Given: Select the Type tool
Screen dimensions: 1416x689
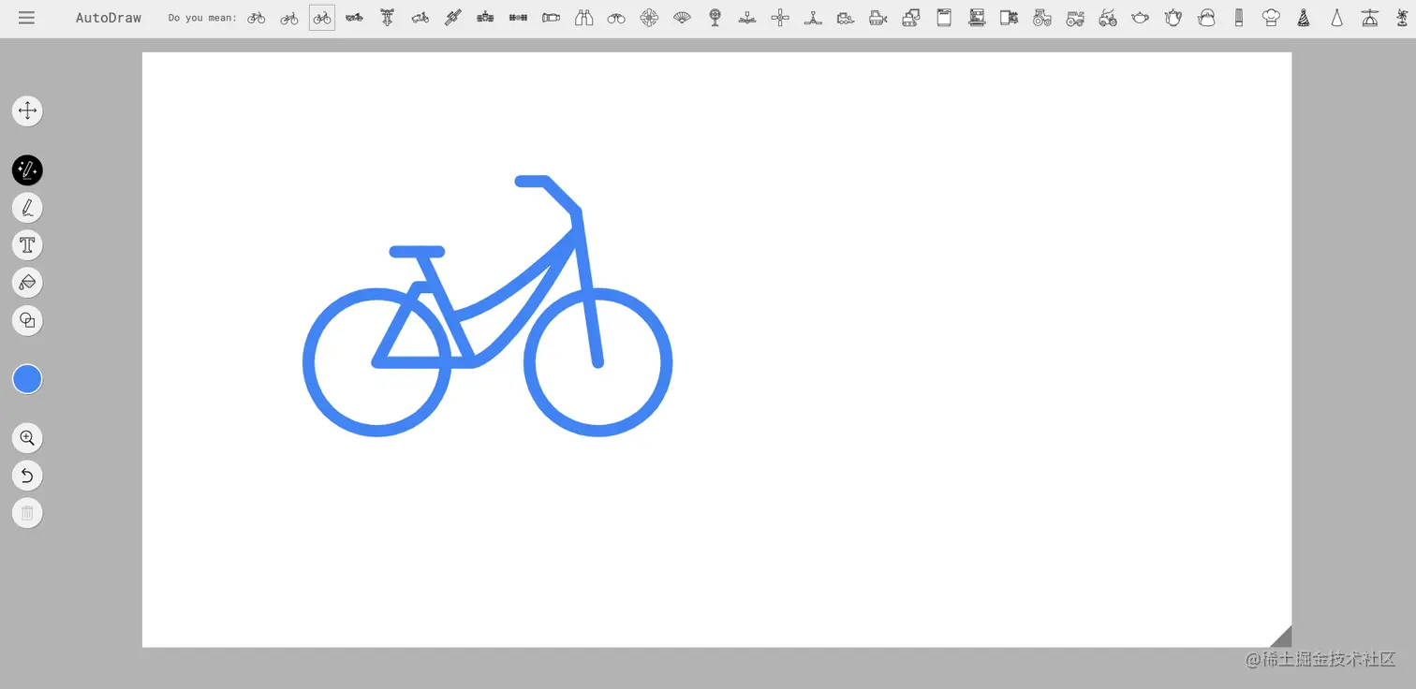Looking at the screenshot, I should coord(27,244).
